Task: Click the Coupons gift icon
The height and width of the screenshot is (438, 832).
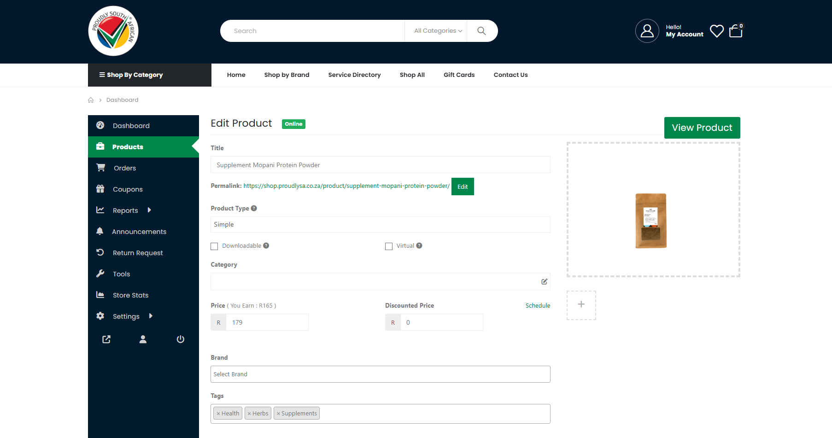Action: 100,189
